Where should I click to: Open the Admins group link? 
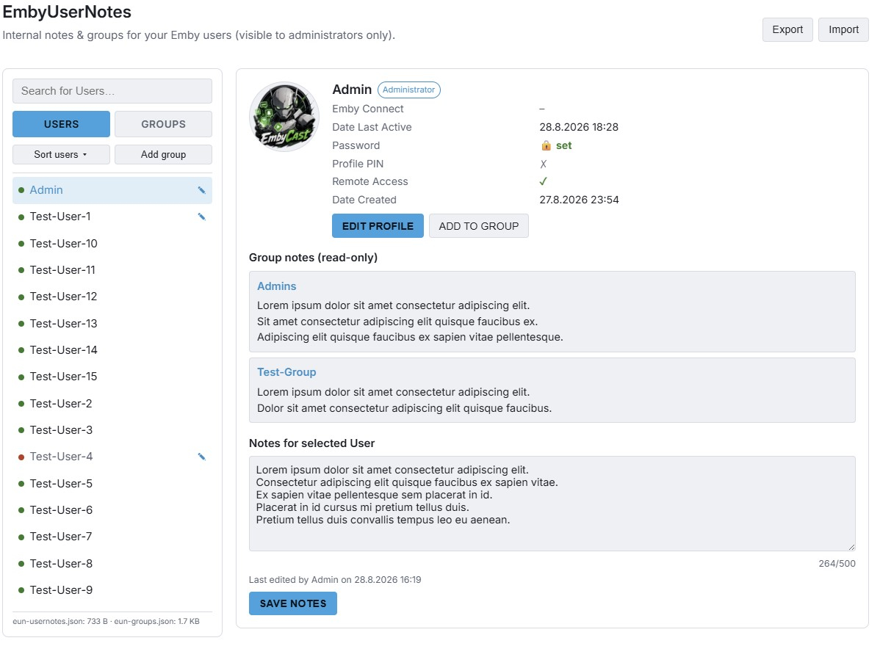point(277,286)
